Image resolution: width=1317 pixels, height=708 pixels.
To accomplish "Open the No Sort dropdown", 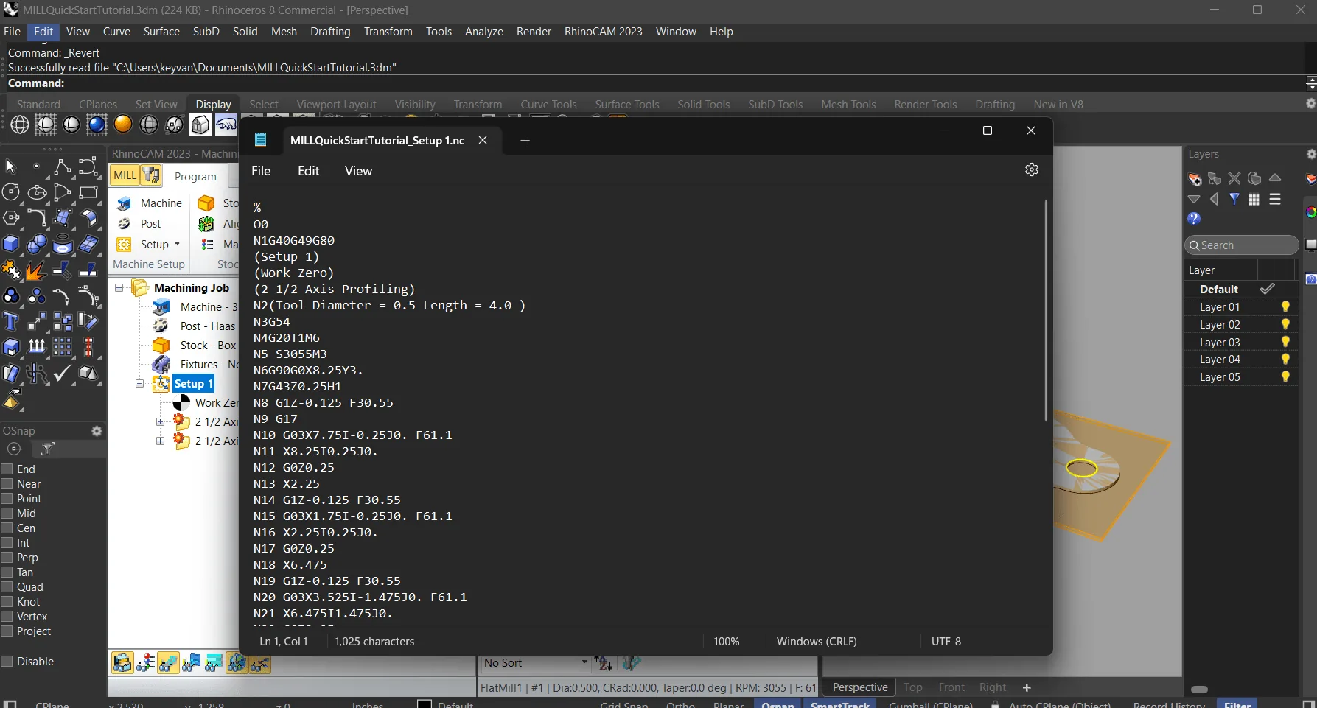I will point(535,663).
